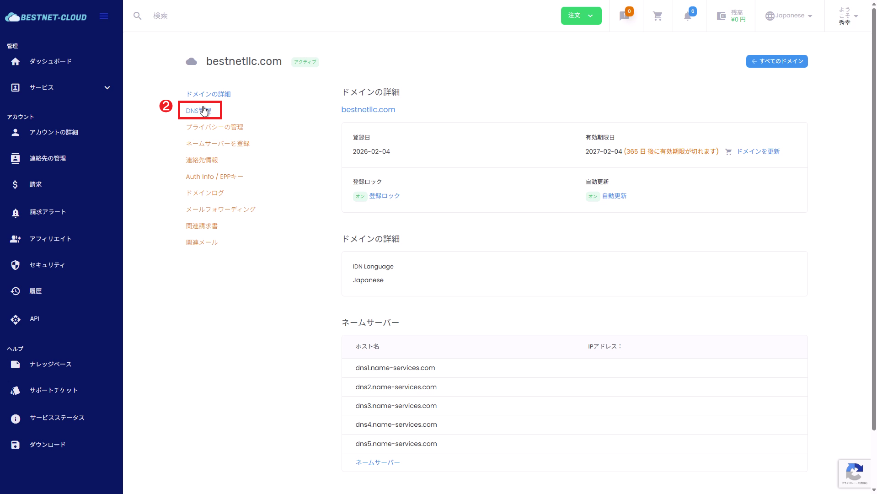The image size is (877, 494).
Task: Click the ドメインを更新 renewal link
Action: [758, 151]
